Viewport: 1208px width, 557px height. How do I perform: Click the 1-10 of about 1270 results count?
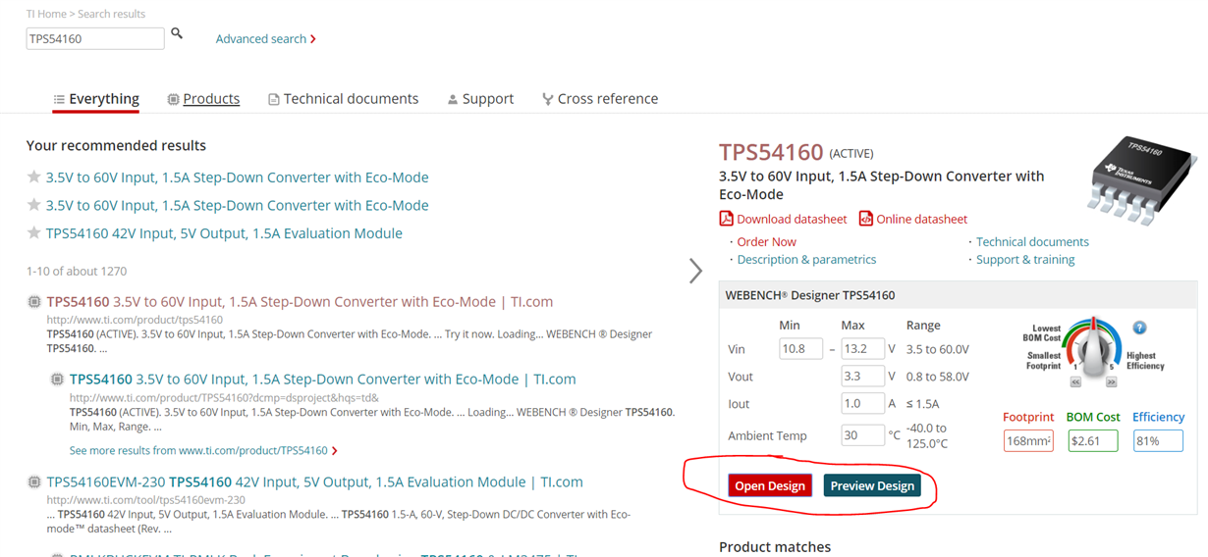[x=77, y=271]
